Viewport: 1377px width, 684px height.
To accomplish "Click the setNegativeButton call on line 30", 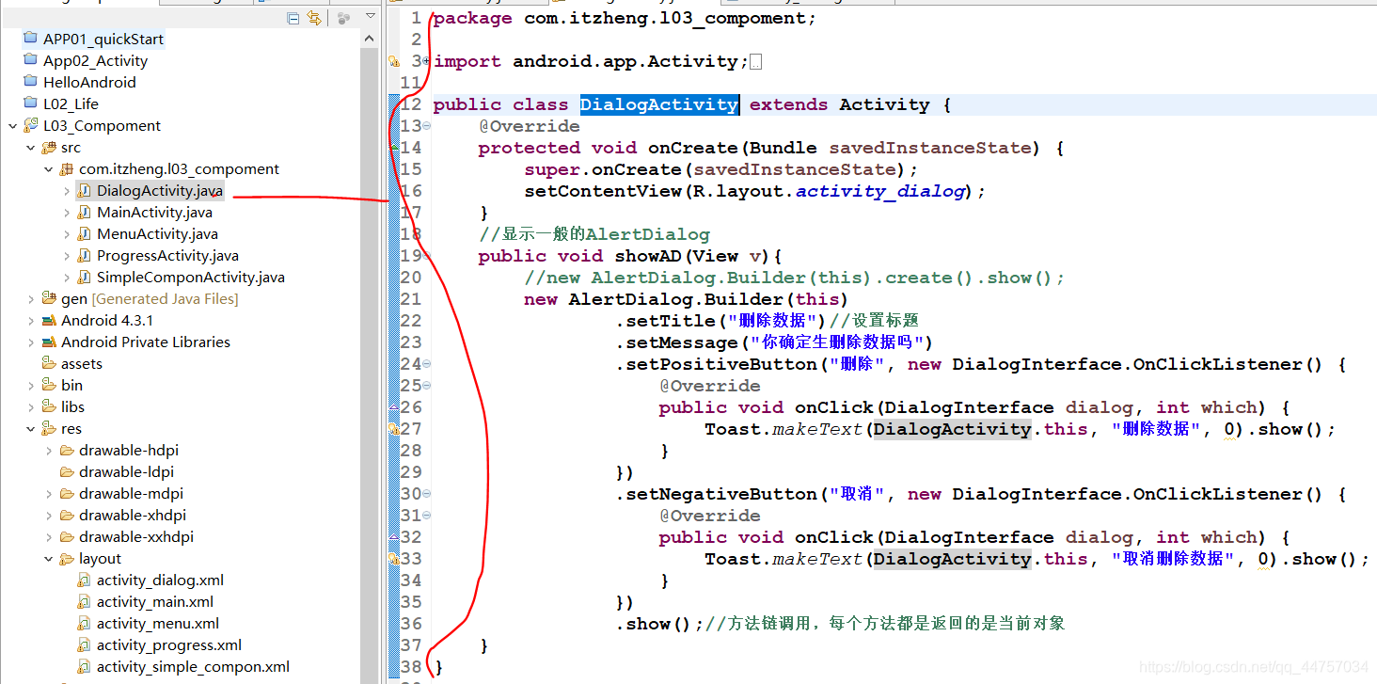I will (x=721, y=494).
